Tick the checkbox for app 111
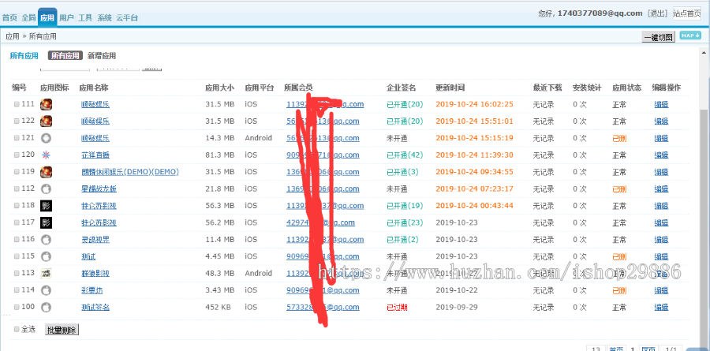 [17, 105]
